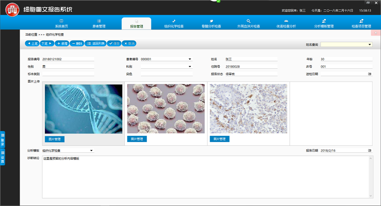The width and height of the screenshot is (381, 206).
Task: Click the 新增 add button
Action: coord(62,44)
